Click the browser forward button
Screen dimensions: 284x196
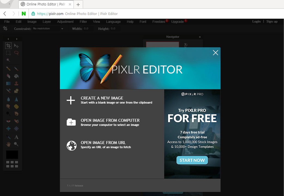click(x=14, y=14)
